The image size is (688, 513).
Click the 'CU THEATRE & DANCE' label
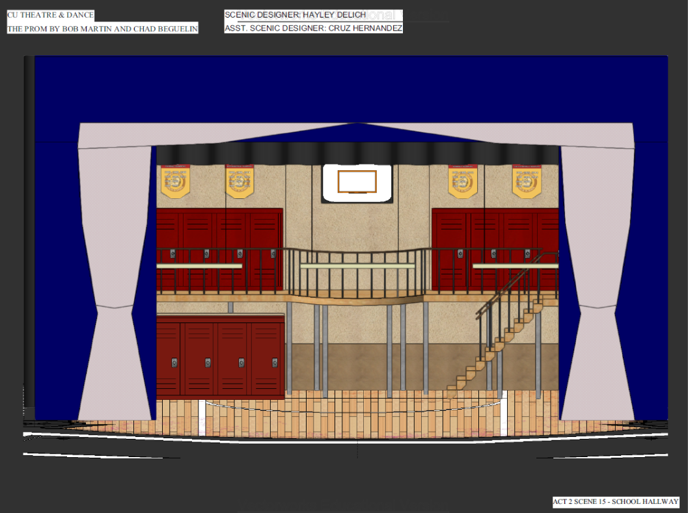click(x=51, y=15)
